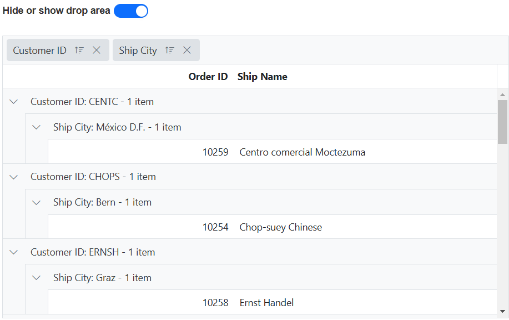Collapse the Customer ID: CHOPS group
The width and height of the screenshot is (509, 320).
[14, 177]
